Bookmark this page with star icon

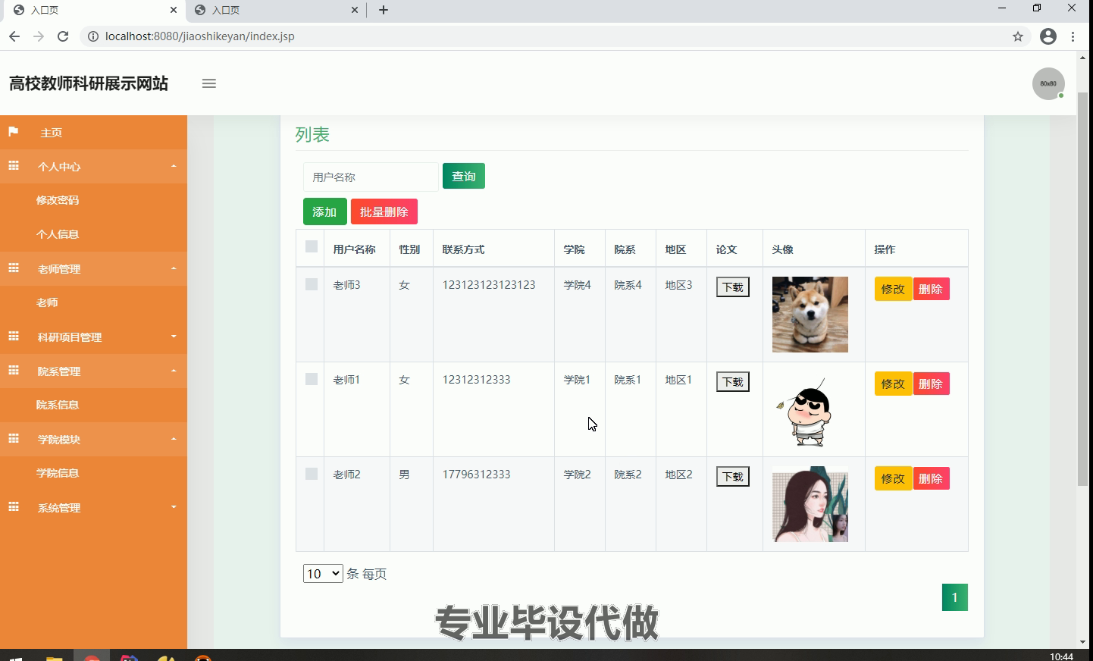1018,36
